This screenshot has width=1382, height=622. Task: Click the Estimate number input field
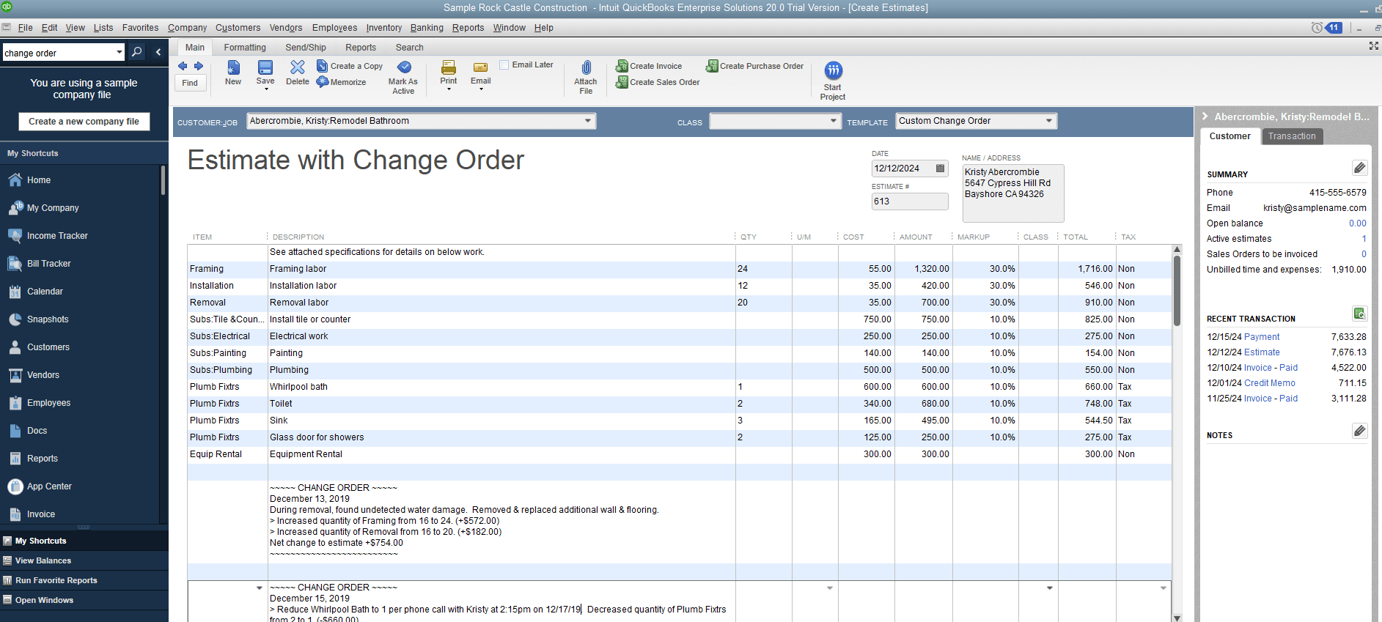pos(909,201)
